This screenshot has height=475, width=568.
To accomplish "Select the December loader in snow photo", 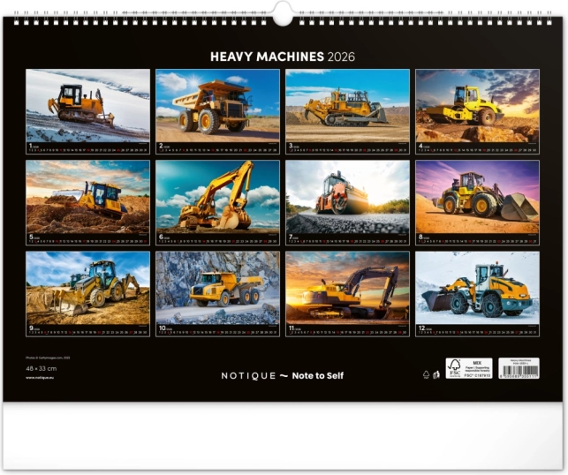I will [x=477, y=287].
